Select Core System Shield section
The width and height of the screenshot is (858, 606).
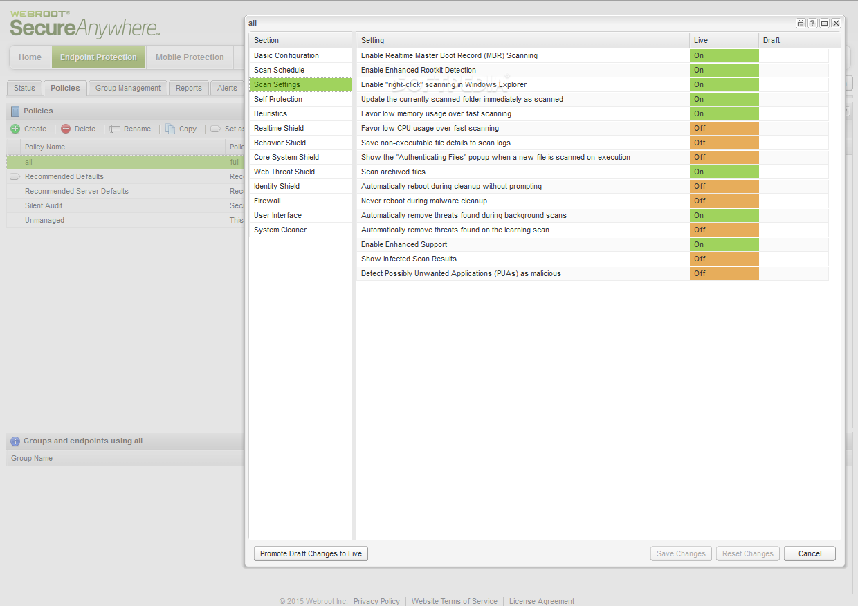[x=300, y=157]
